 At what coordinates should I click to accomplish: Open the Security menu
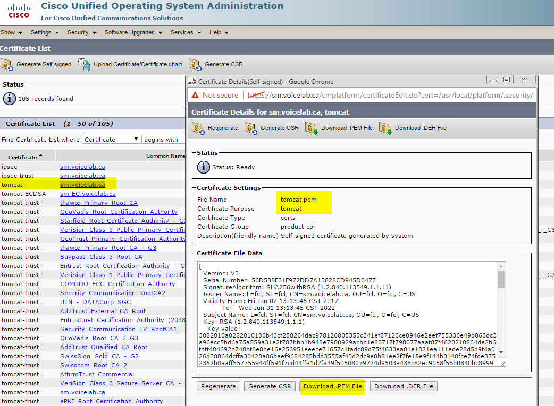[x=82, y=32]
